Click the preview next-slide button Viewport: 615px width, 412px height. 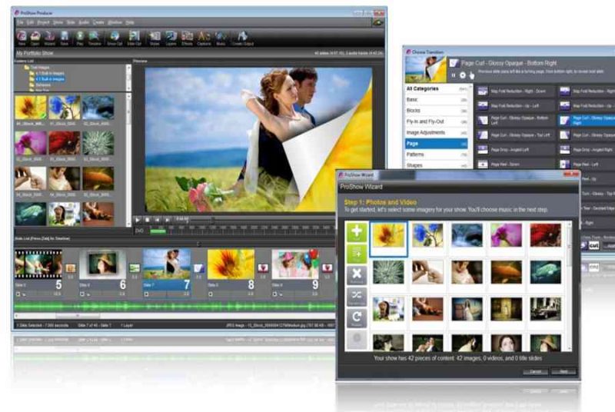167,220
